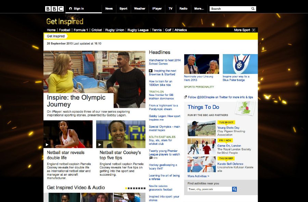The image size is (308, 202).
Task: Open Netball star reveals double life headline
Action: [66, 155]
